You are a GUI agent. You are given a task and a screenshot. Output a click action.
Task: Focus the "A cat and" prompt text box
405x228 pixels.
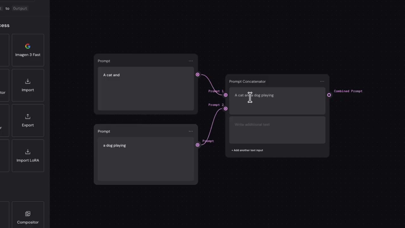click(146, 89)
